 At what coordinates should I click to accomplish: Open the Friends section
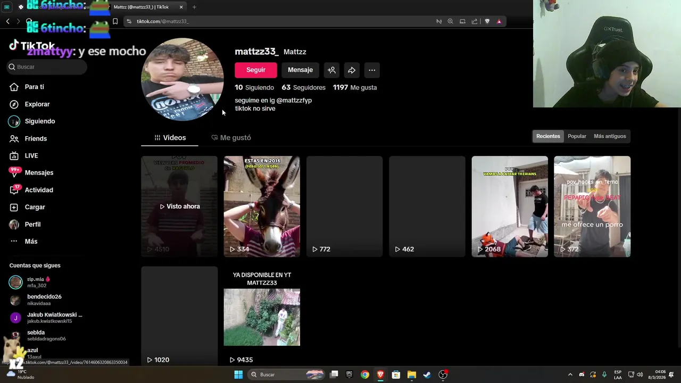point(36,138)
